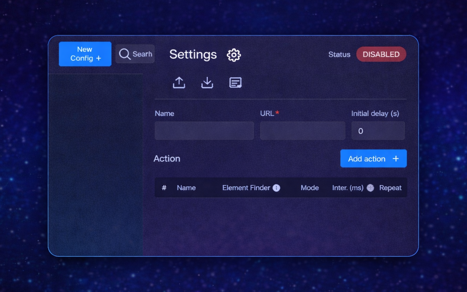This screenshot has width=467, height=292.
Task: Click the Repeat column header
Action: pyautogui.click(x=390, y=188)
